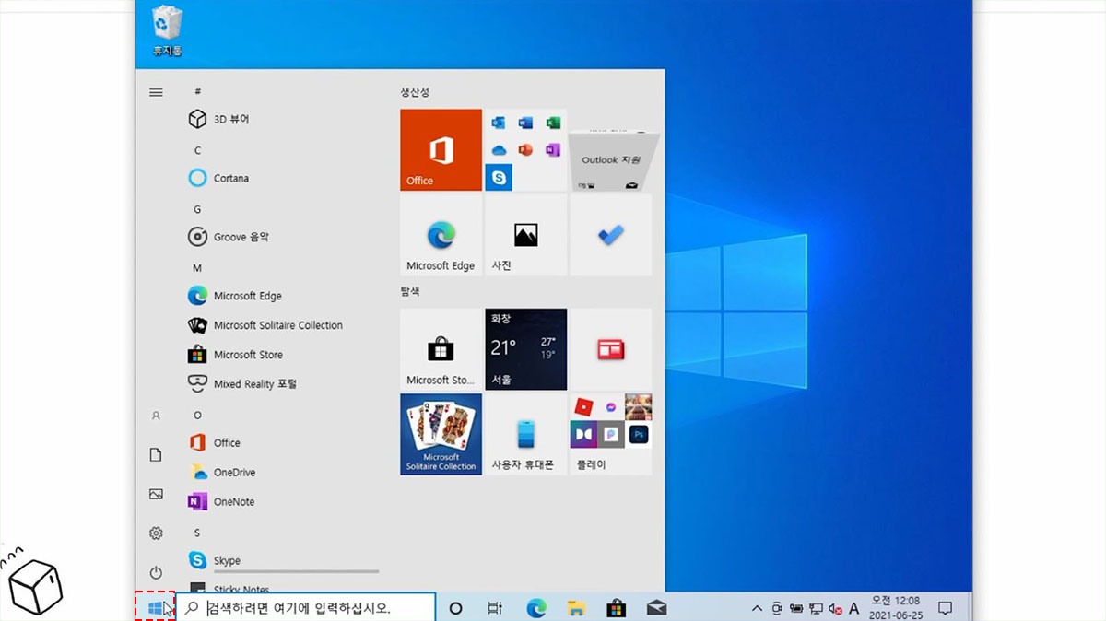This screenshot has height=621, width=1106.
Task: Click the network tray icon
Action: [x=816, y=608]
